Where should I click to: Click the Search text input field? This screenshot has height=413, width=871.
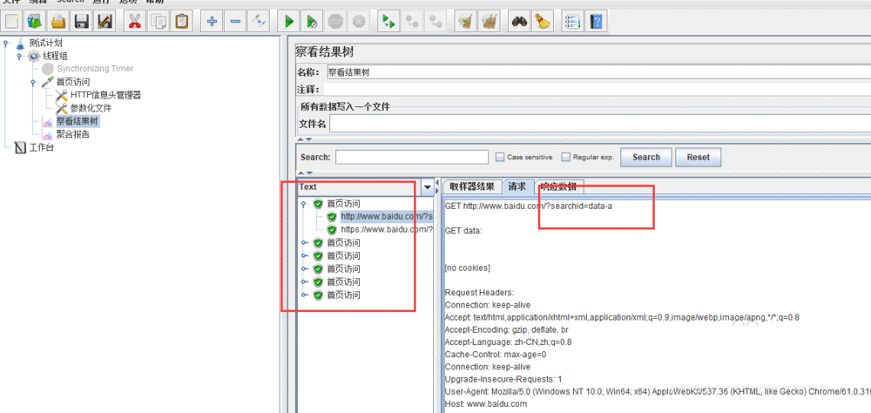pos(411,158)
